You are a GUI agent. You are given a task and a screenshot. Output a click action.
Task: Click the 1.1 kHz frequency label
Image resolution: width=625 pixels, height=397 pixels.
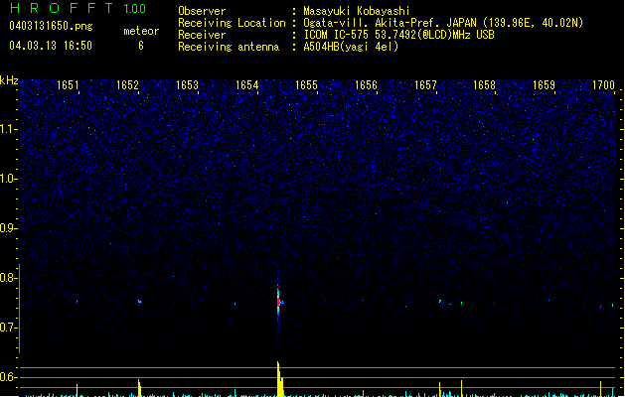tap(8, 129)
